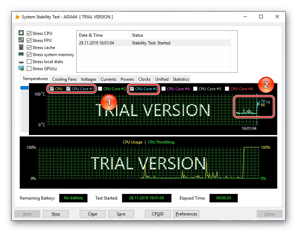Click the Stop button
Screen dimensions: 297x232
coord(56,214)
